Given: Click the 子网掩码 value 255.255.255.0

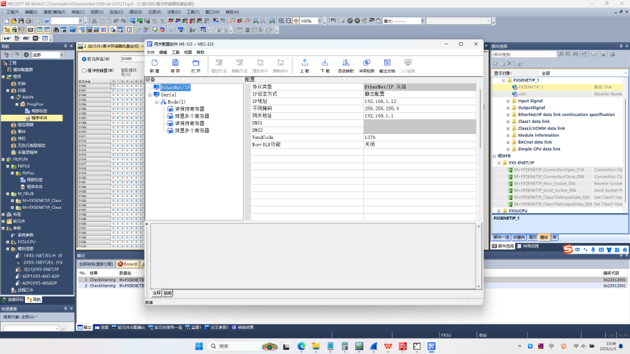Looking at the screenshot, I should (x=420, y=109).
